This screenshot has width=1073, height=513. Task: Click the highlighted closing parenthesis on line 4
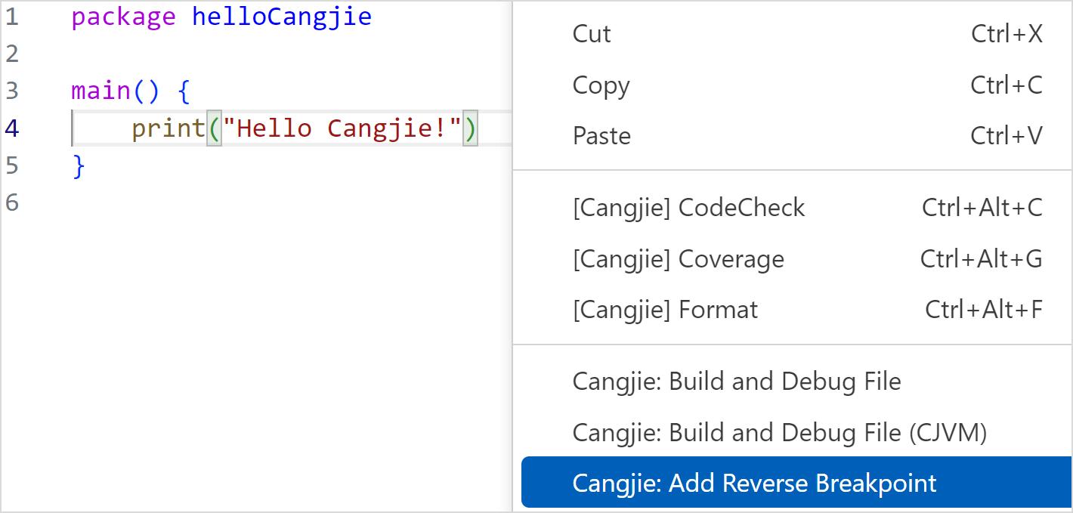point(469,128)
